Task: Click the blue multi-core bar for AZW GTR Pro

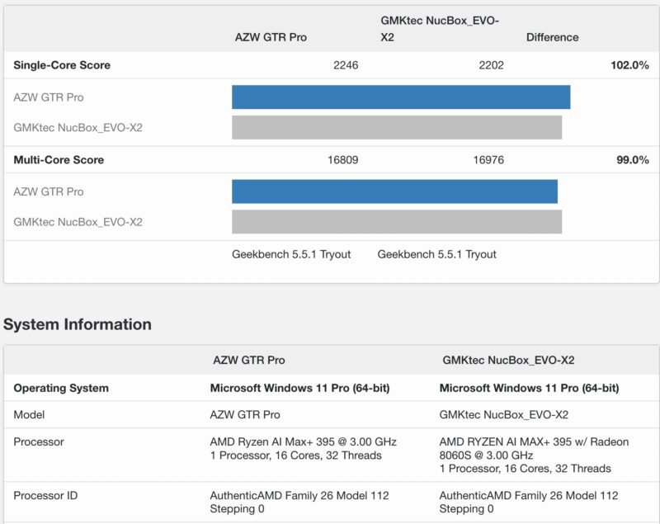Action: click(x=396, y=191)
